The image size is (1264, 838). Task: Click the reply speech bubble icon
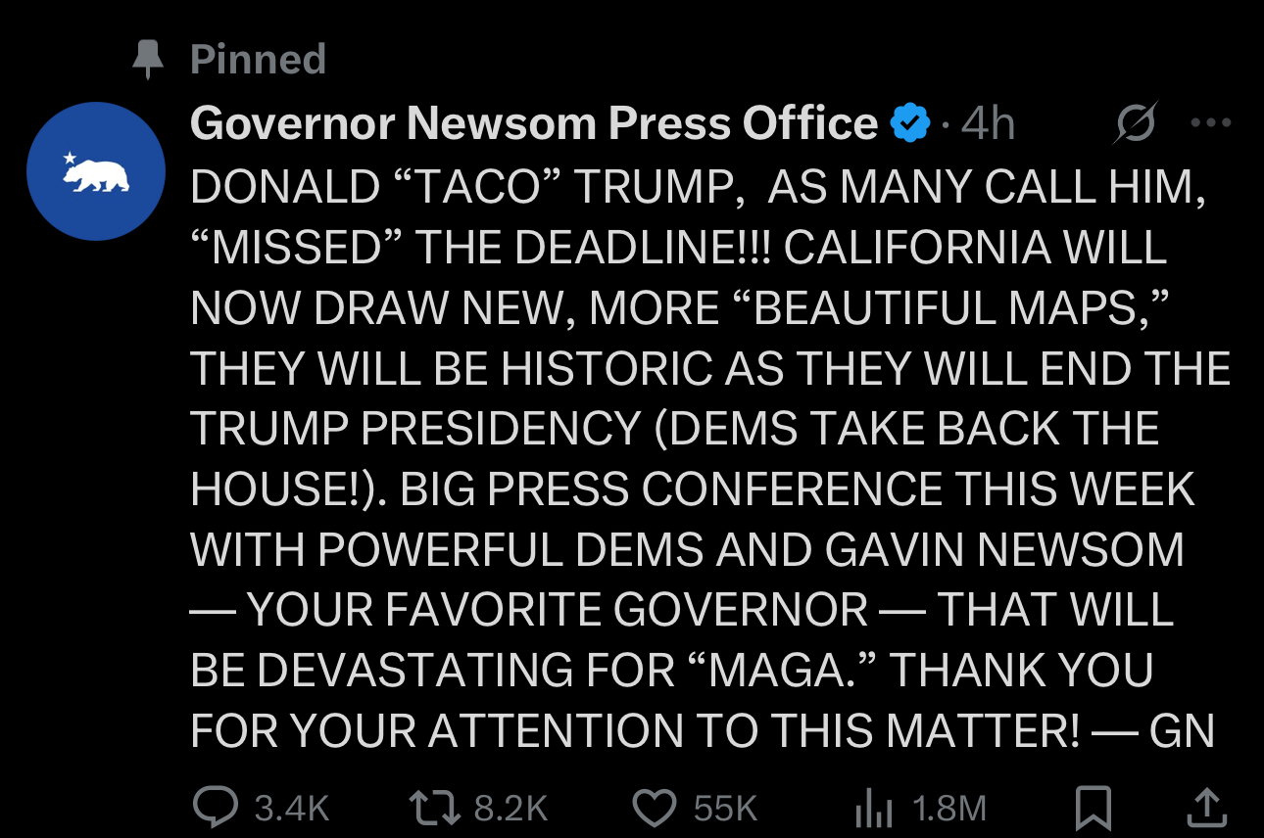[213, 808]
